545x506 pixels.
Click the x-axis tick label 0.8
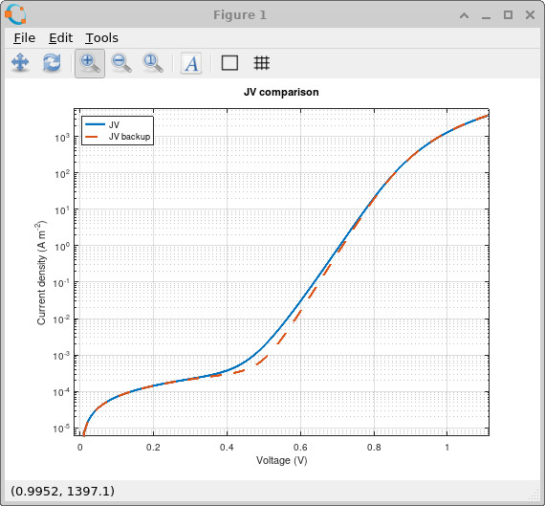click(374, 448)
